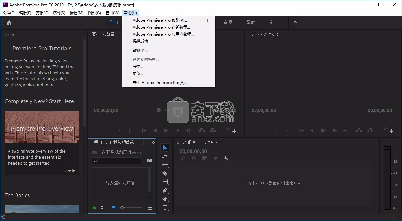Select the Type tool
This screenshot has height=221, width=402.
165,207
